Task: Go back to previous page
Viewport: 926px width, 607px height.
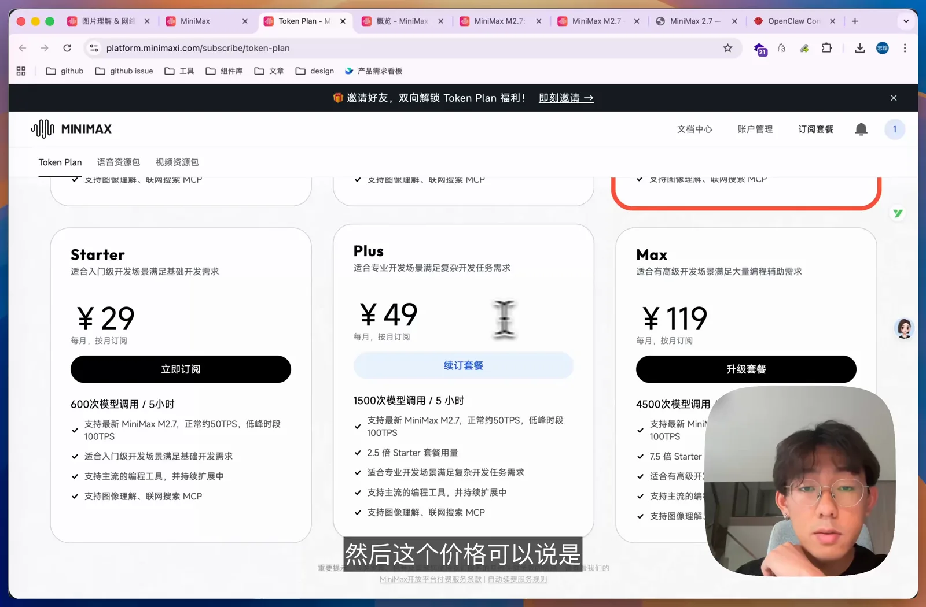Action: 23,48
